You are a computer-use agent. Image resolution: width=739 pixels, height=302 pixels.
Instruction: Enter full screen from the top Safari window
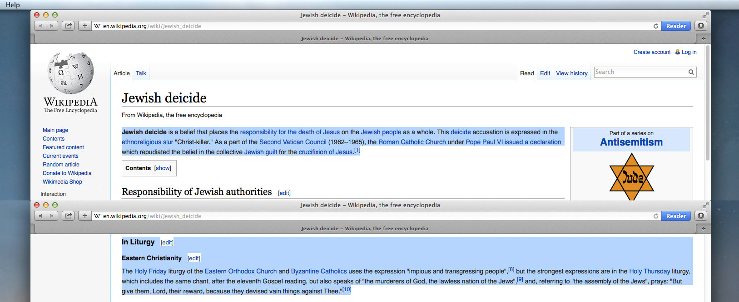point(705,15)
